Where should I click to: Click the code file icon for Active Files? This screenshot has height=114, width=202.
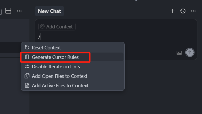pyautogui.click(x=27, y=85)
